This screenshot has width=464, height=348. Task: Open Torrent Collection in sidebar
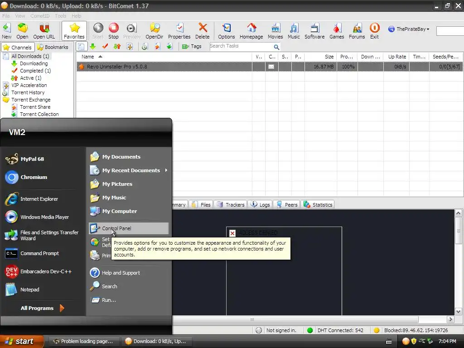tap(39, 114)
